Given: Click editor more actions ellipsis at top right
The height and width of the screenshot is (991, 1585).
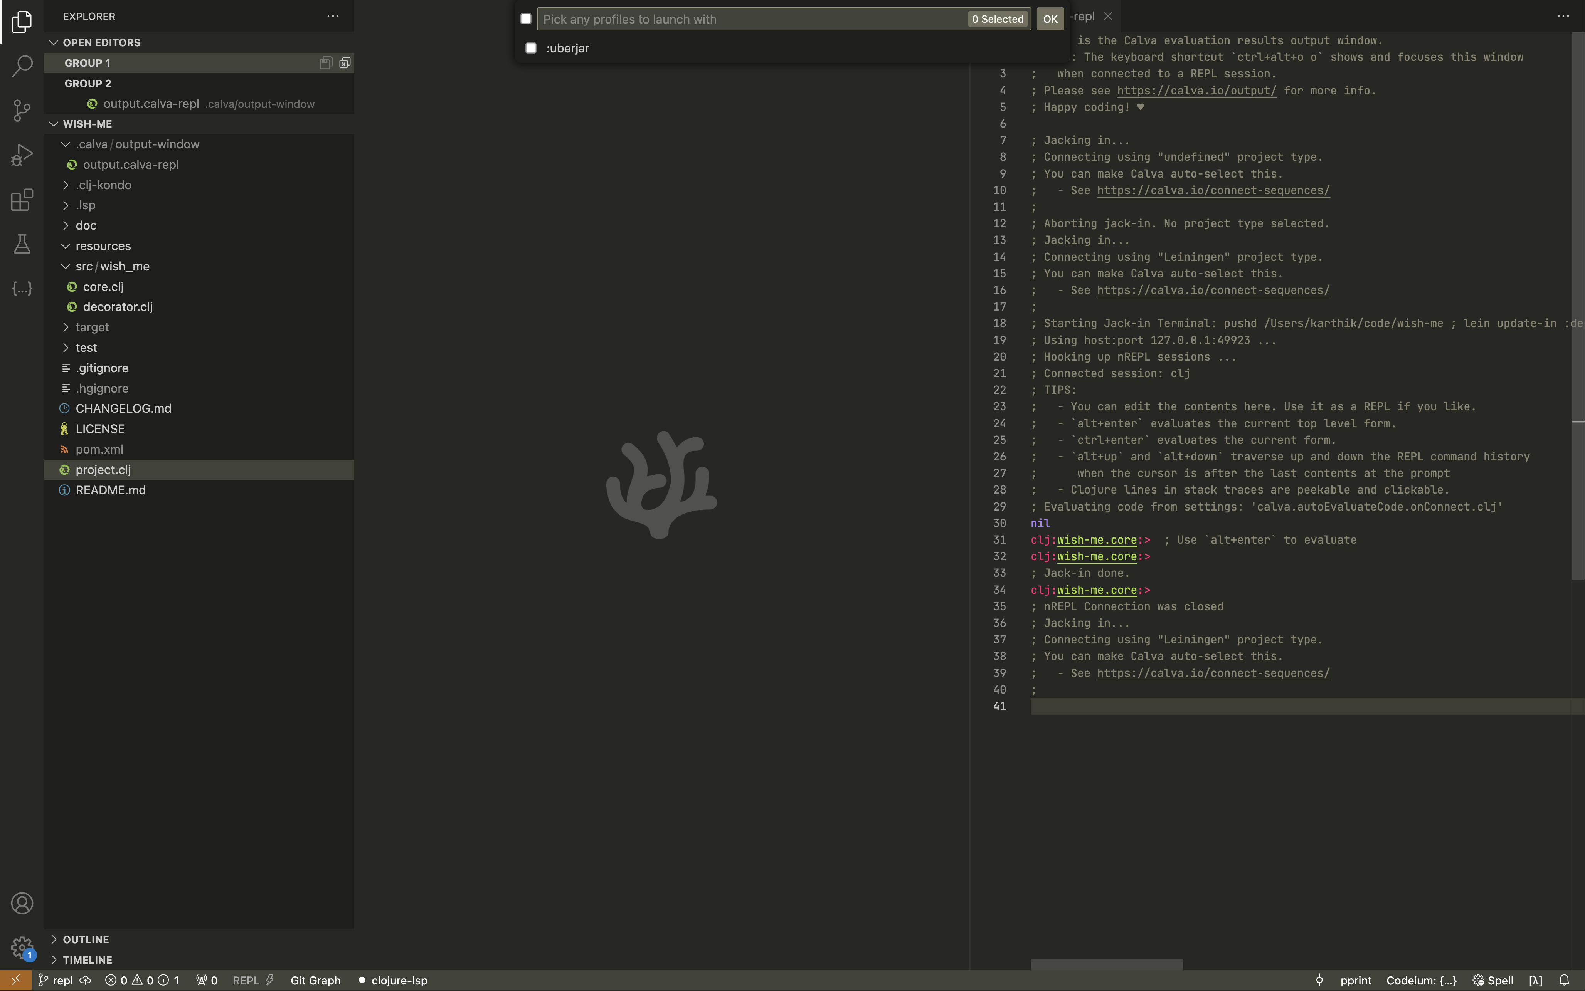Looking at the screenshot, I should (1563, 16).
